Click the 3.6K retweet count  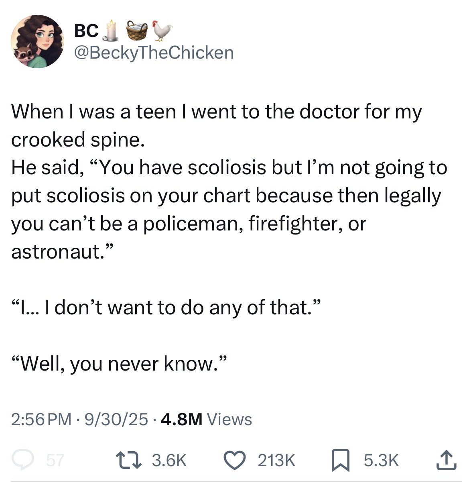168,460
